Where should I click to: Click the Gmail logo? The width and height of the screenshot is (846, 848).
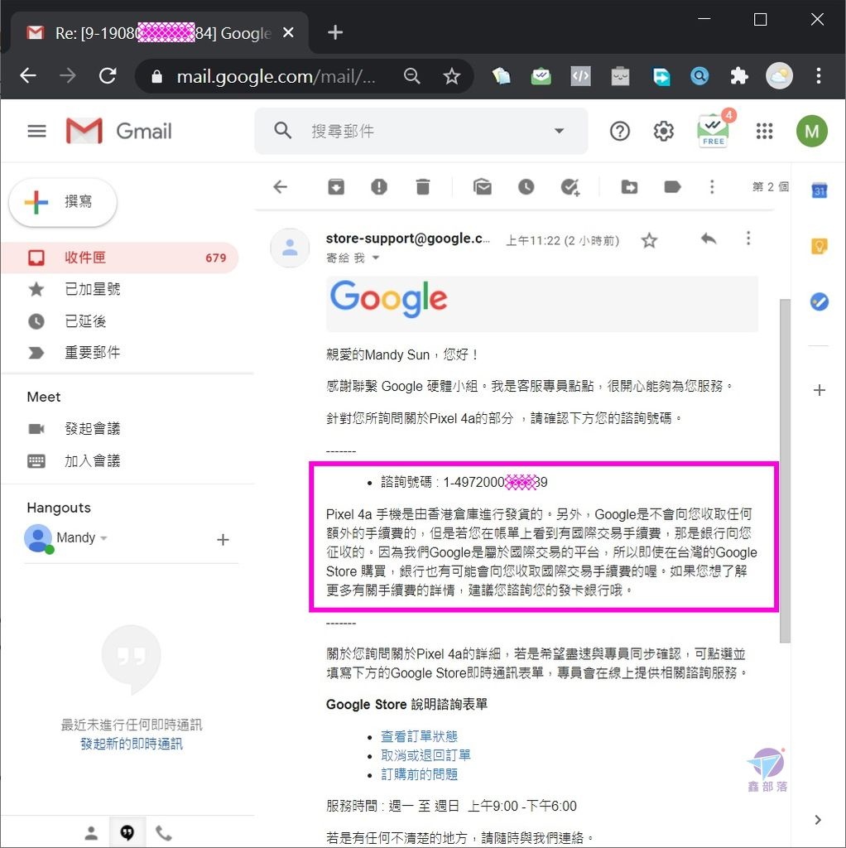tap(118, 131)
